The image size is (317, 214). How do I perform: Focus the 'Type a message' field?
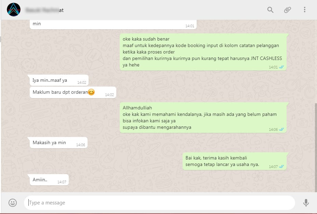(x=159, y=203)
